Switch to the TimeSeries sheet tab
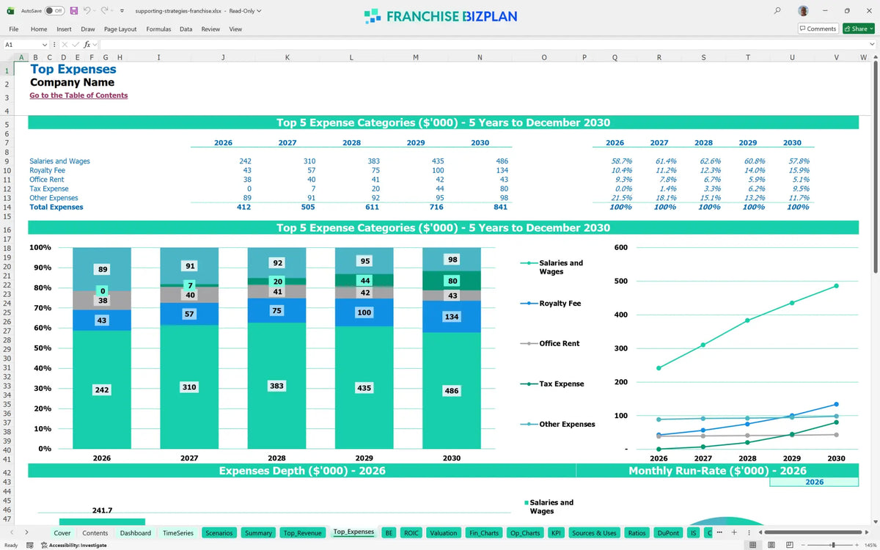 (178, 533)
